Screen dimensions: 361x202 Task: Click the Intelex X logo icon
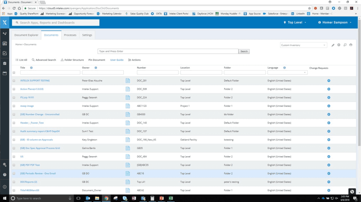(5, 23)
